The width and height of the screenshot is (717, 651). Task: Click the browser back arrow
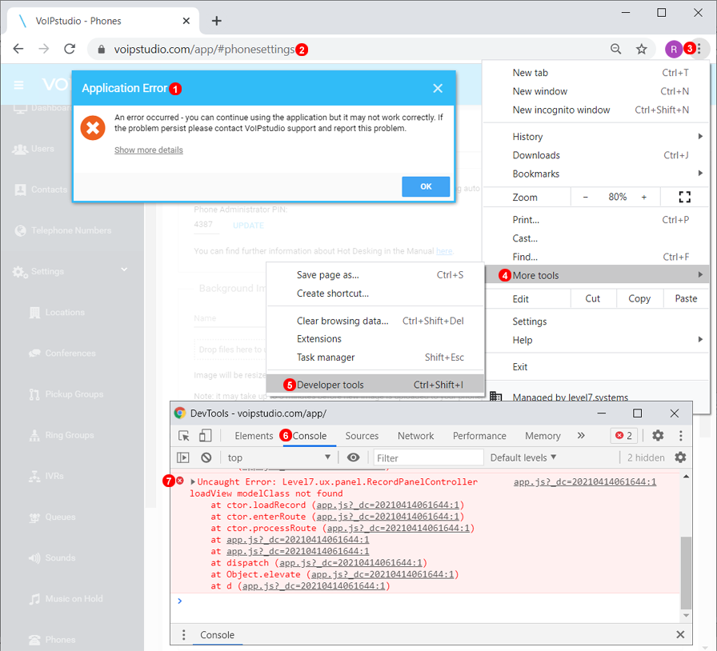click(x=18, y=49)
